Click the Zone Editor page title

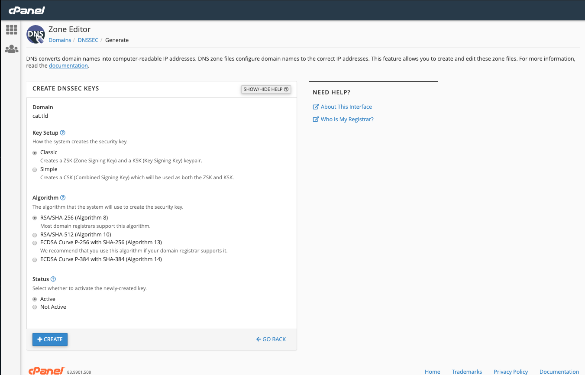[70, 29]
